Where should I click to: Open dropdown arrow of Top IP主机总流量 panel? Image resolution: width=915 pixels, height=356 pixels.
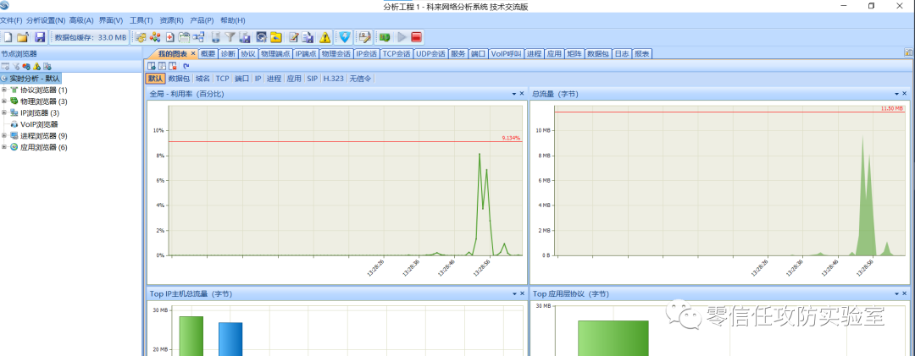point(514,294)
